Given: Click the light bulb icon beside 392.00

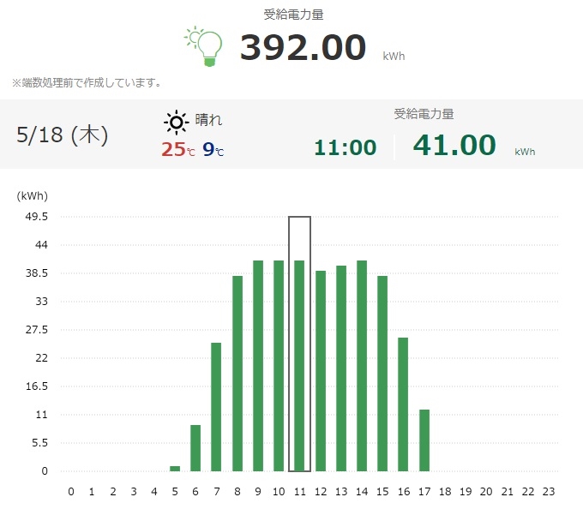Looking at the screenshot, I should pos(203,46).
